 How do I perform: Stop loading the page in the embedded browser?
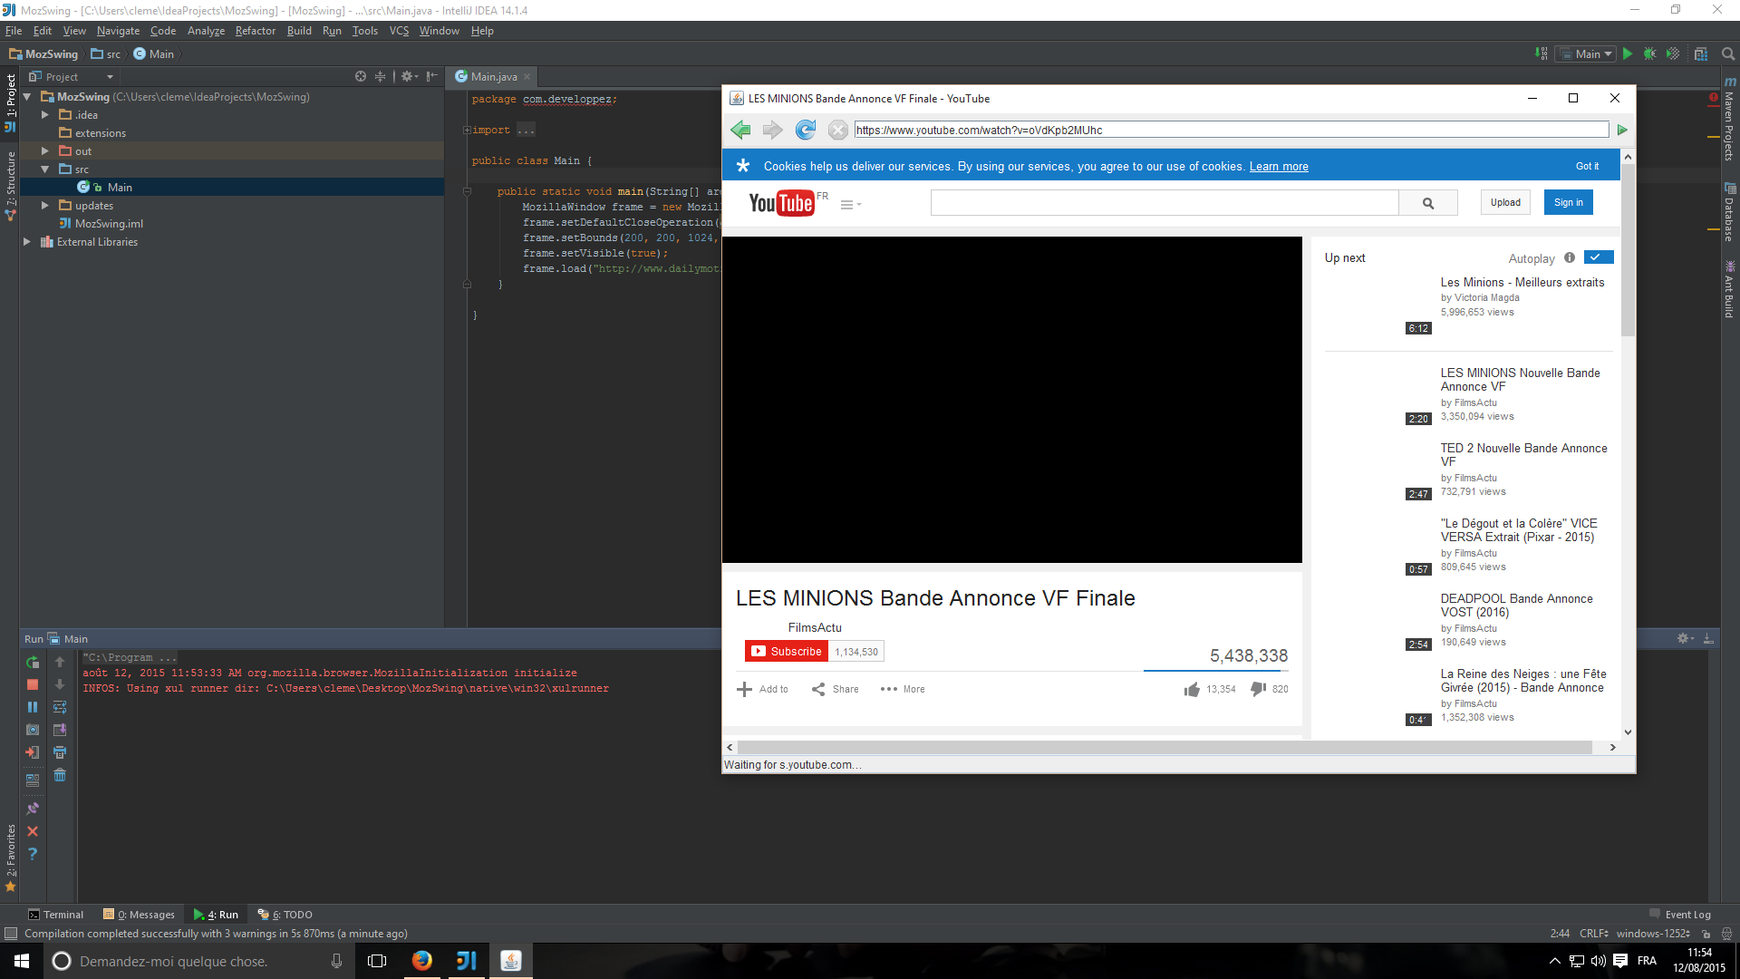tap(838, 131)
